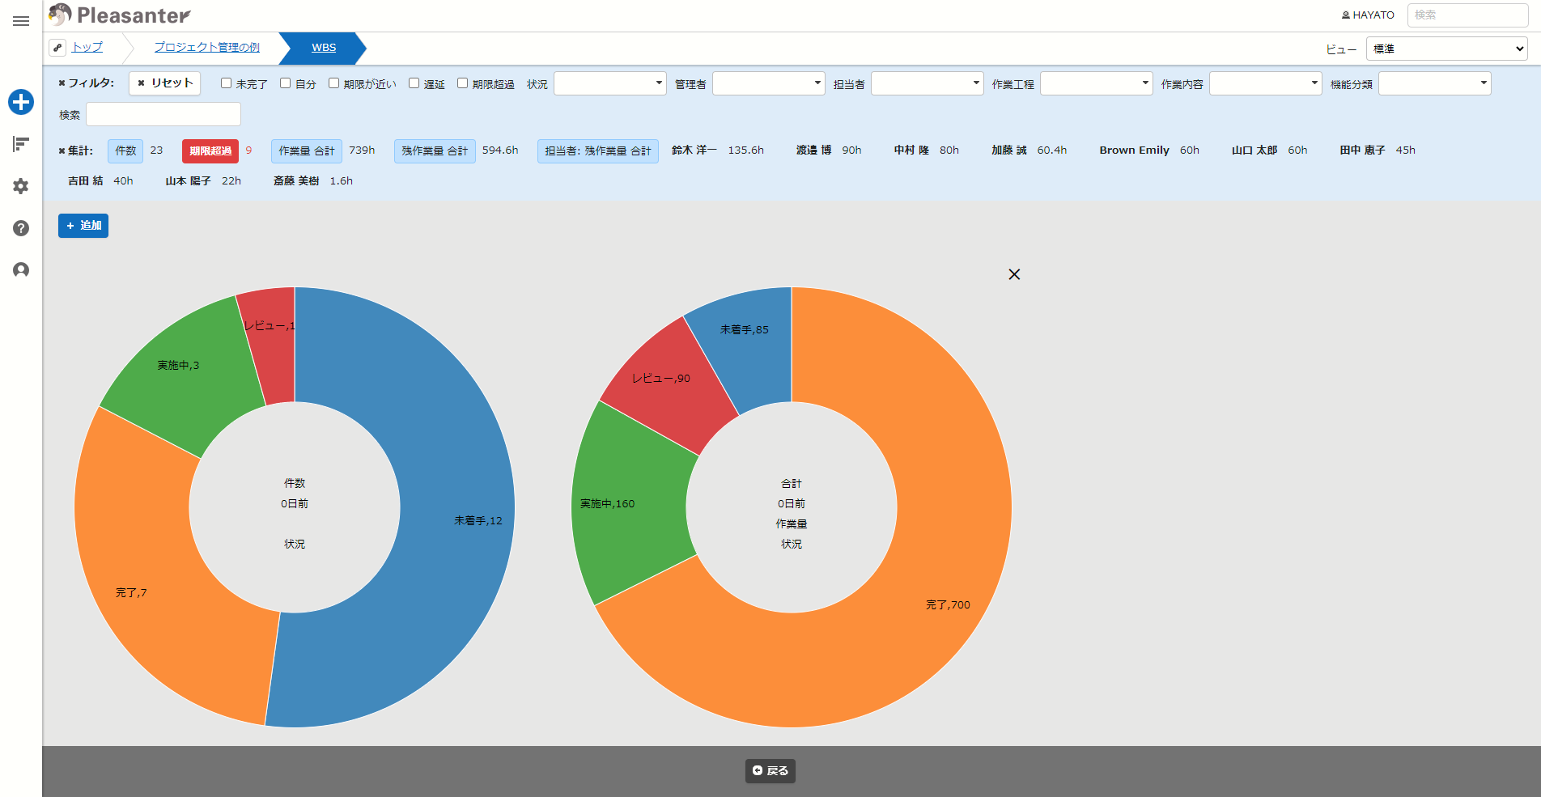This screenshot has height=797, width=1541.
Task: Enable the 未完了 filter checkbox
Action: click(x=227, y=83)
